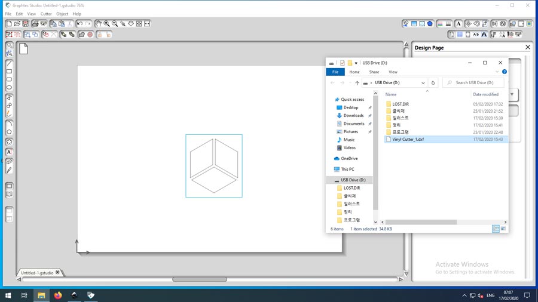Open the Text Style panel

(458, 24)
